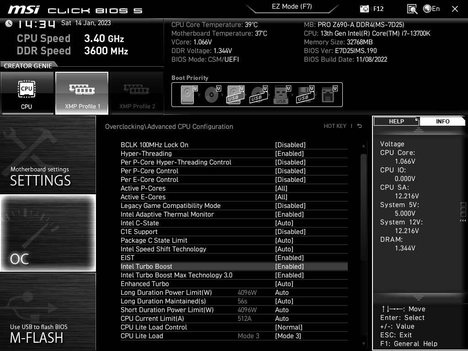468x351 pixels.
Task: Open Active P-Cores [All] dropdown
Action: click(x=281, y=188)
